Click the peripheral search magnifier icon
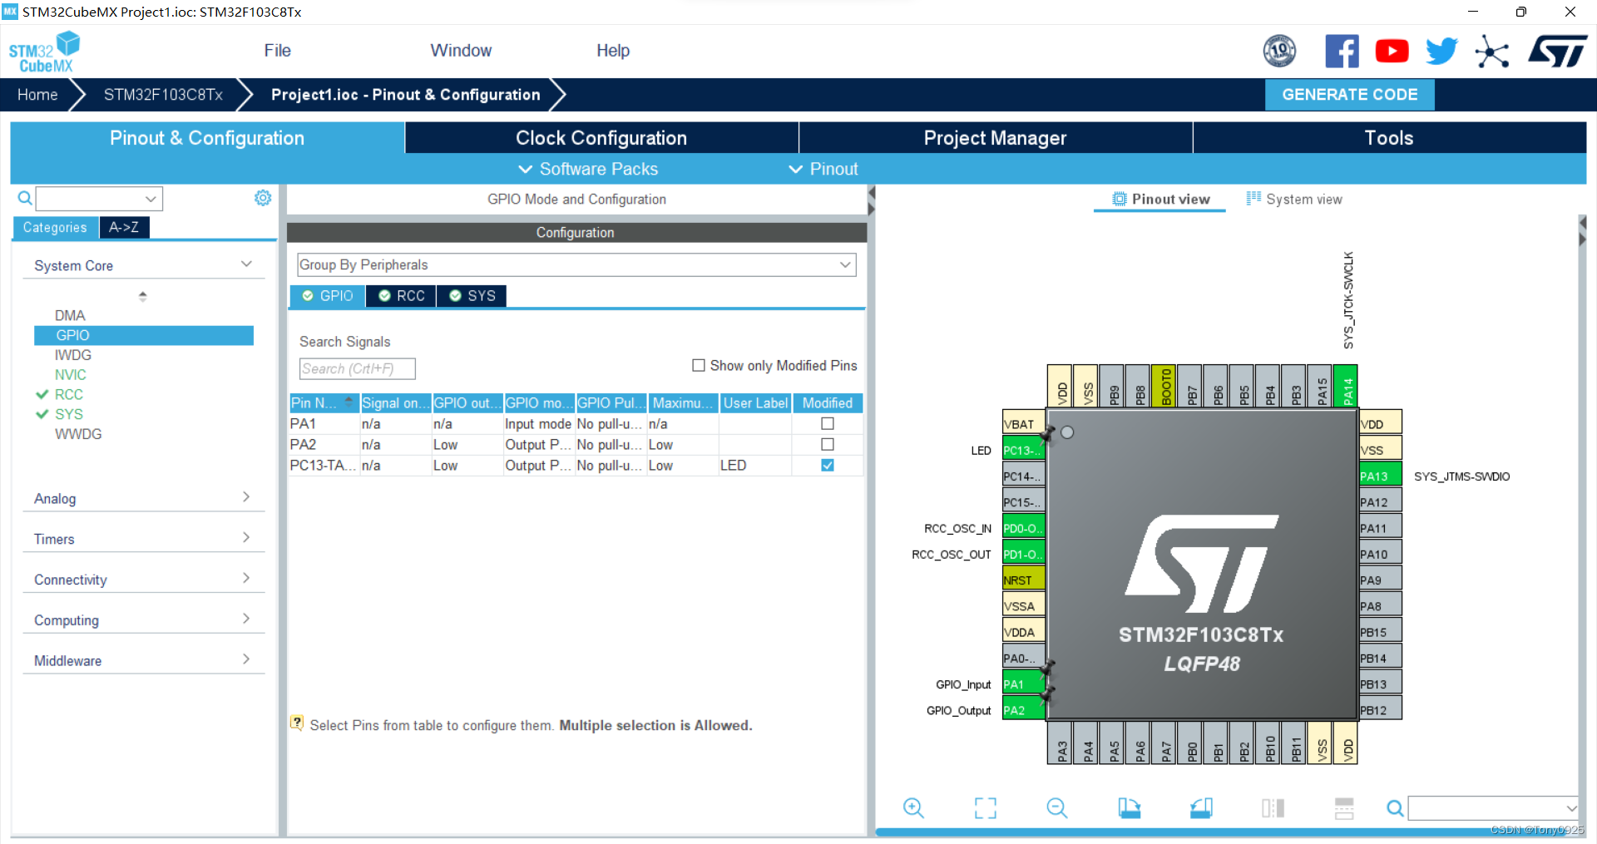This screenshot has height=844, width=1597. click(x=25, y=198)
